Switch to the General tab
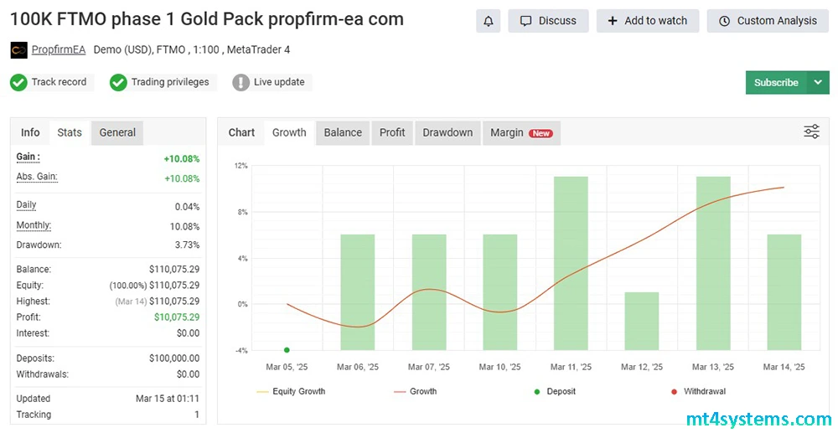 117,132
